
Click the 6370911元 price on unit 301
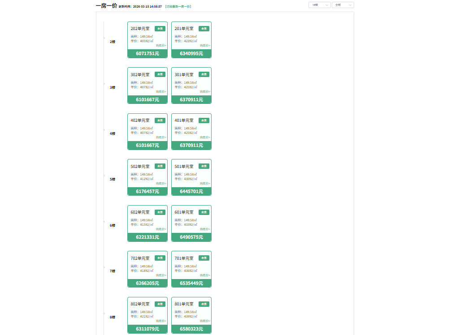tap(191, 99)
